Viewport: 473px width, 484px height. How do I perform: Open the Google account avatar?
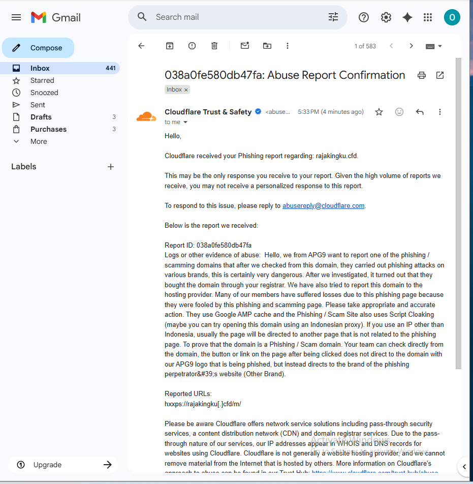[x=452, y=17]
